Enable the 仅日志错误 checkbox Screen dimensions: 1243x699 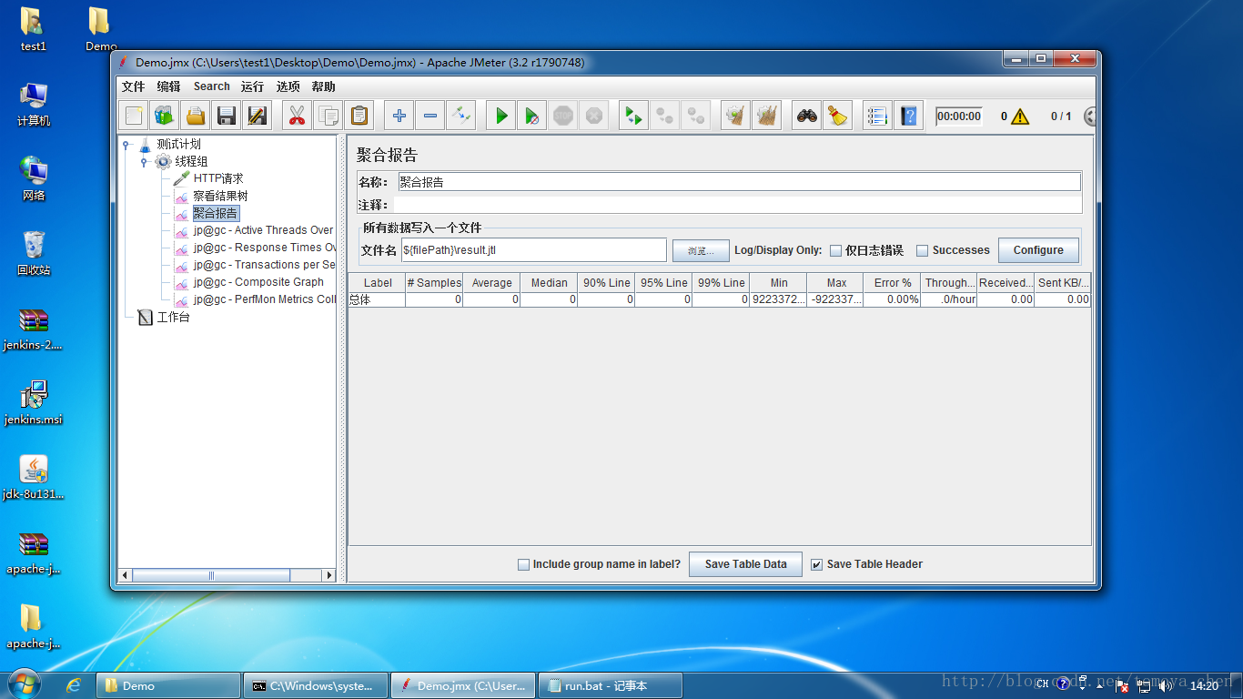tap(835, 251)
